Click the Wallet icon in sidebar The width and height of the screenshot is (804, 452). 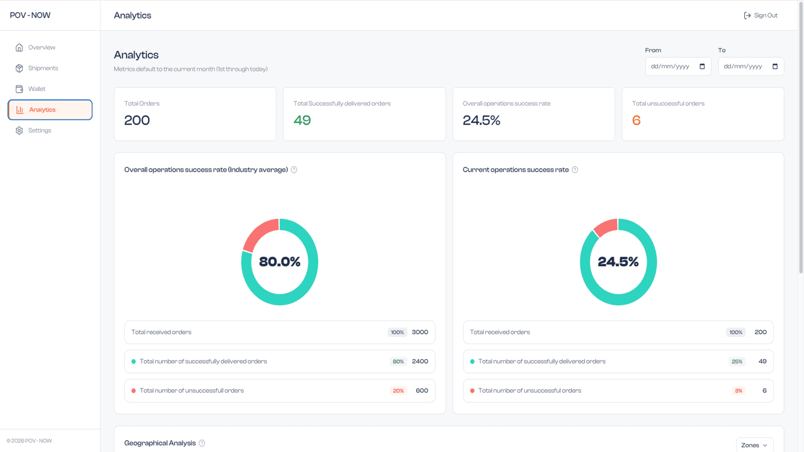(19, 89)
